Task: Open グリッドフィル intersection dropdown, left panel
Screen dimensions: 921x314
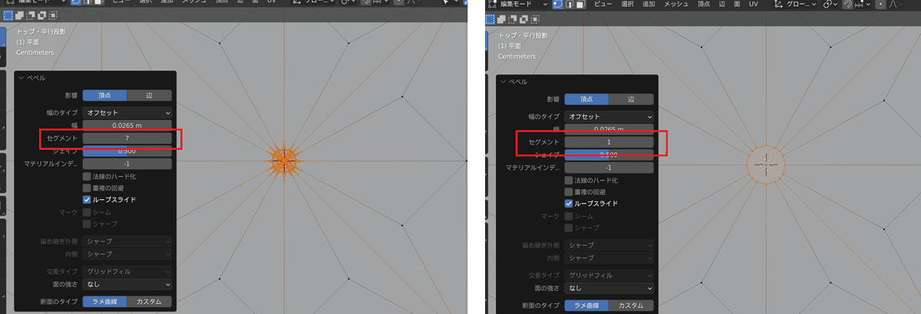Action: point(127,271)
